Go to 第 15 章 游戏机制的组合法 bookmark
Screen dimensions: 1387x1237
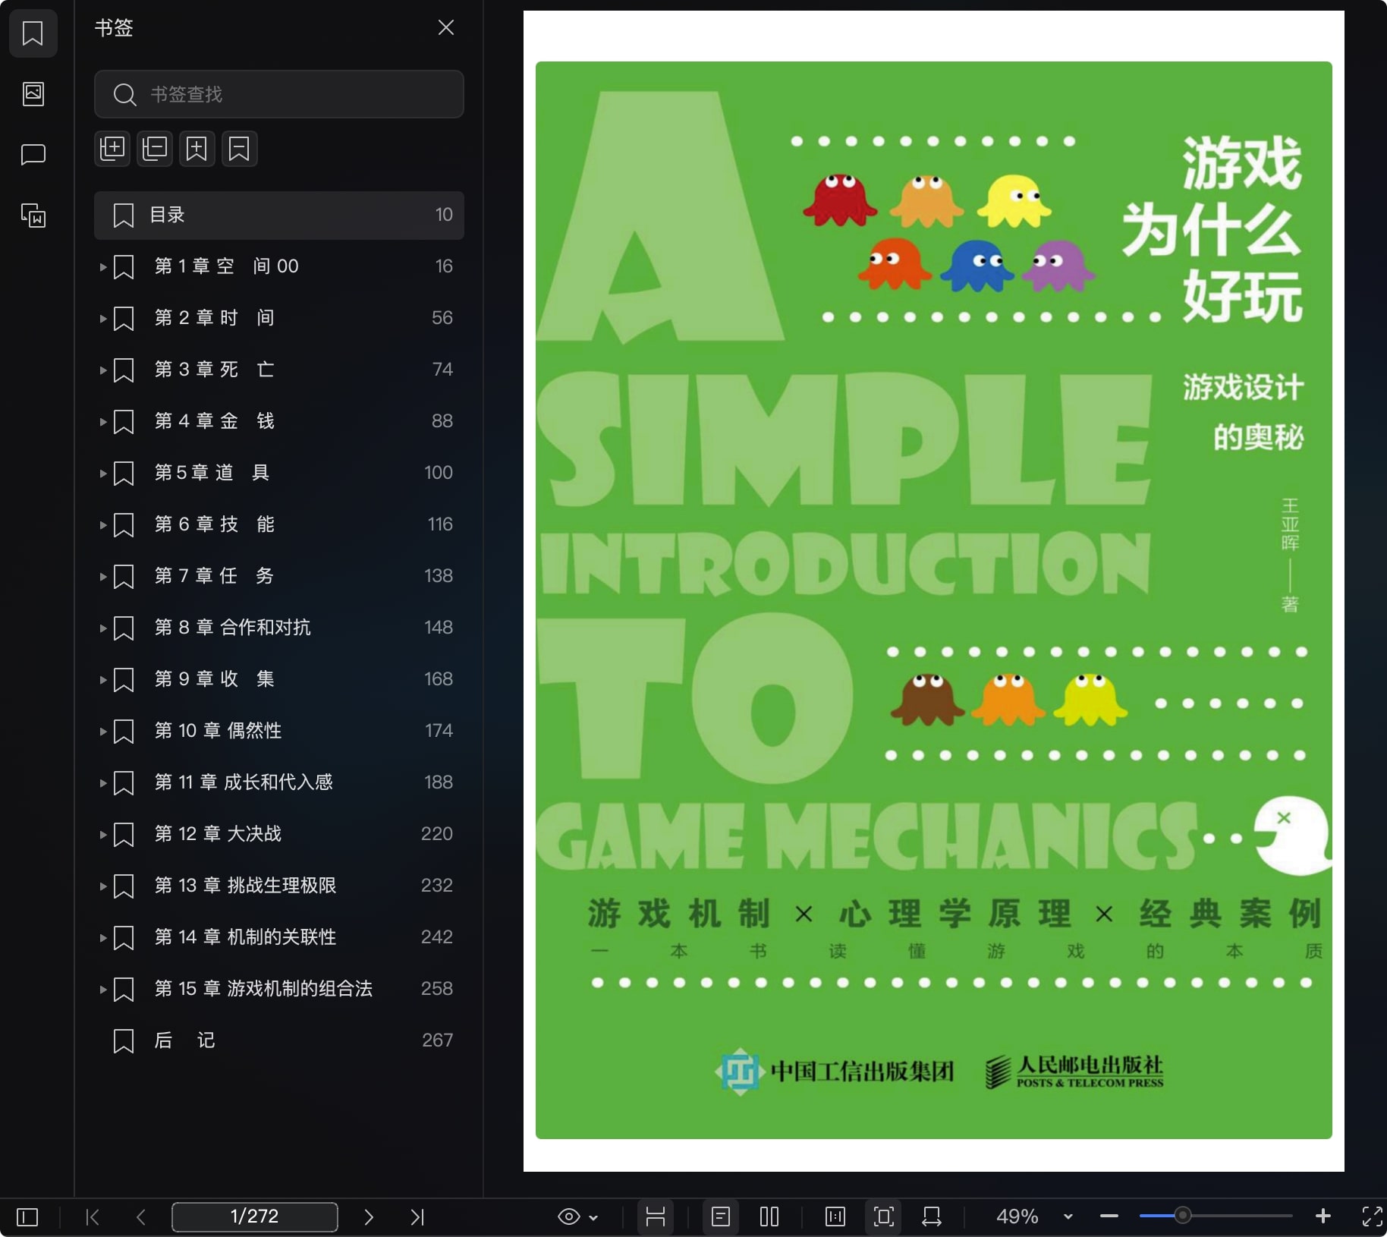click(279, 990)
